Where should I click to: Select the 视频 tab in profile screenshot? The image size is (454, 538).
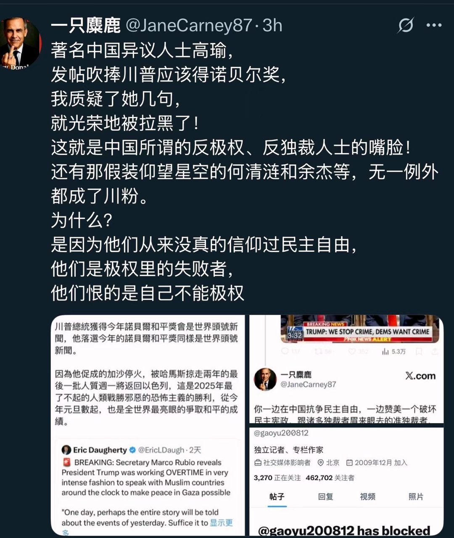coord(367,497)
